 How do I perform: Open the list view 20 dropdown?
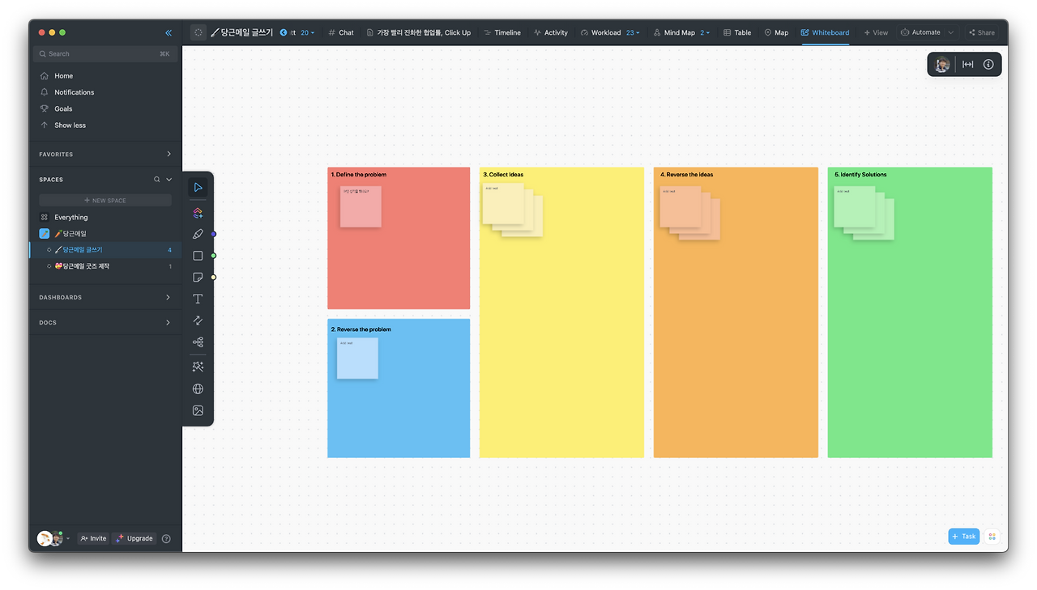[x=308, y=33]
